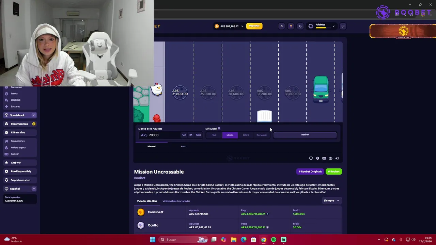Open game info circle icon
The height and width of the screenshot is (245, 436).
click(x=317, y=158)
